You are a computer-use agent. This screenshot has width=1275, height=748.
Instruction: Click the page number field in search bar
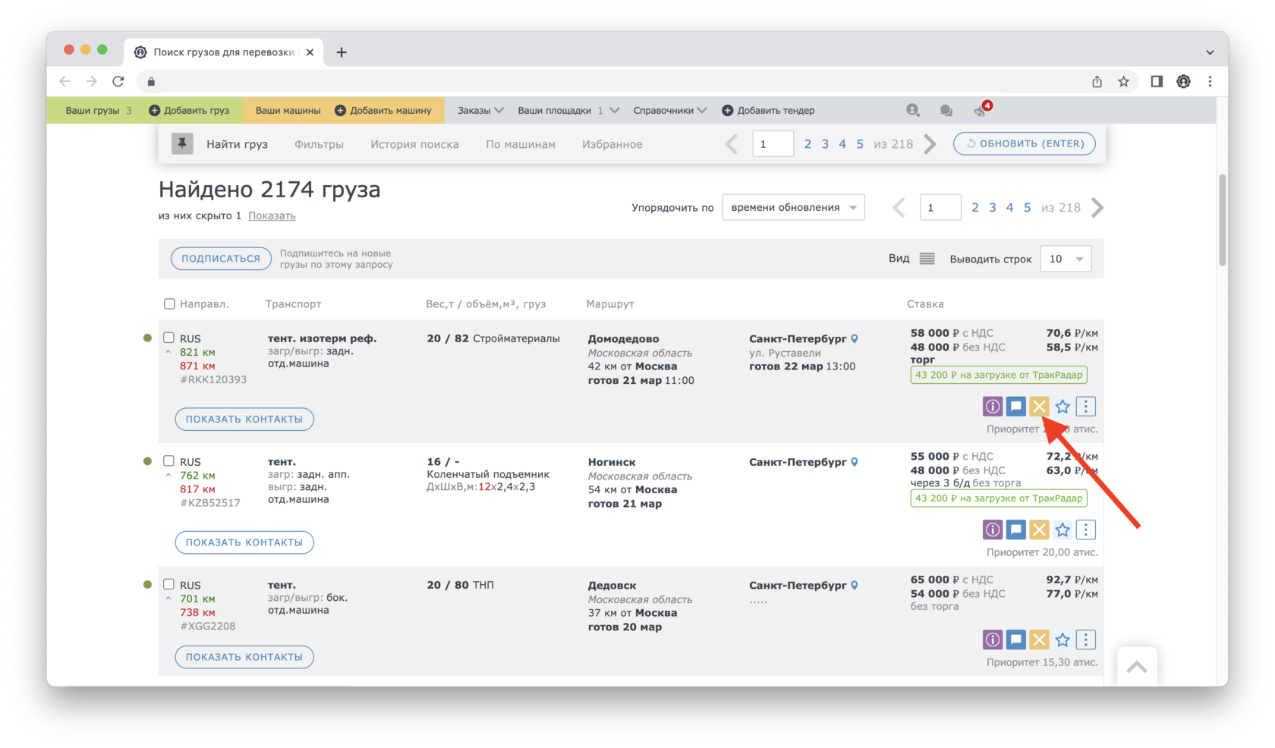pyautogui.click(x=772, y=144)
